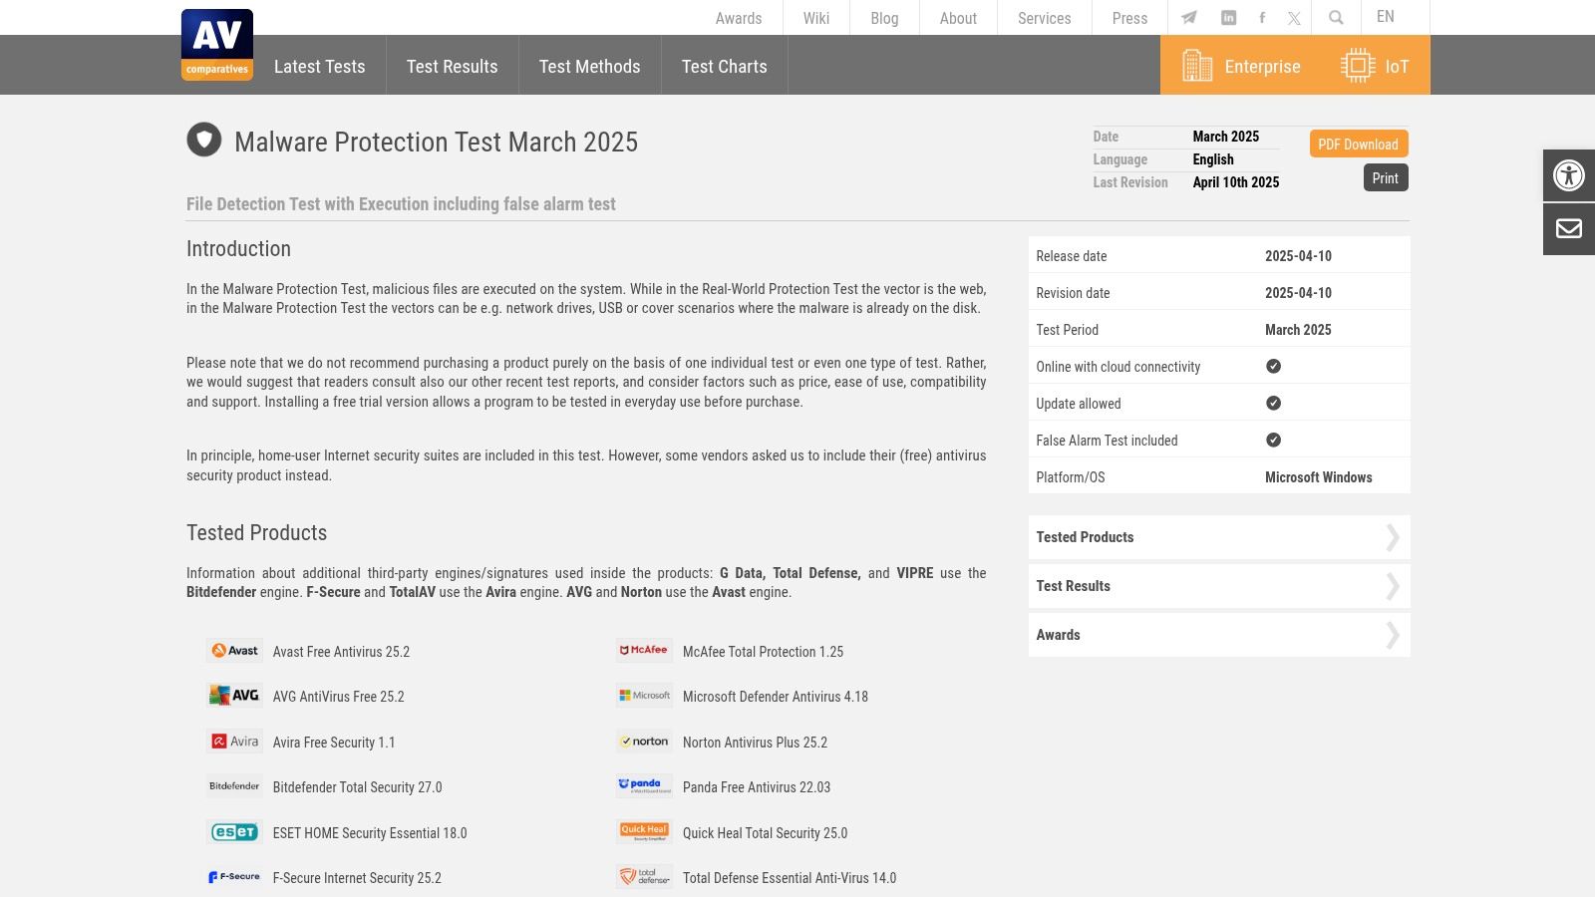Open the Press top link
Image resolution: width=1595 pixels, height=897 pixels.
tap(1129, 18)
